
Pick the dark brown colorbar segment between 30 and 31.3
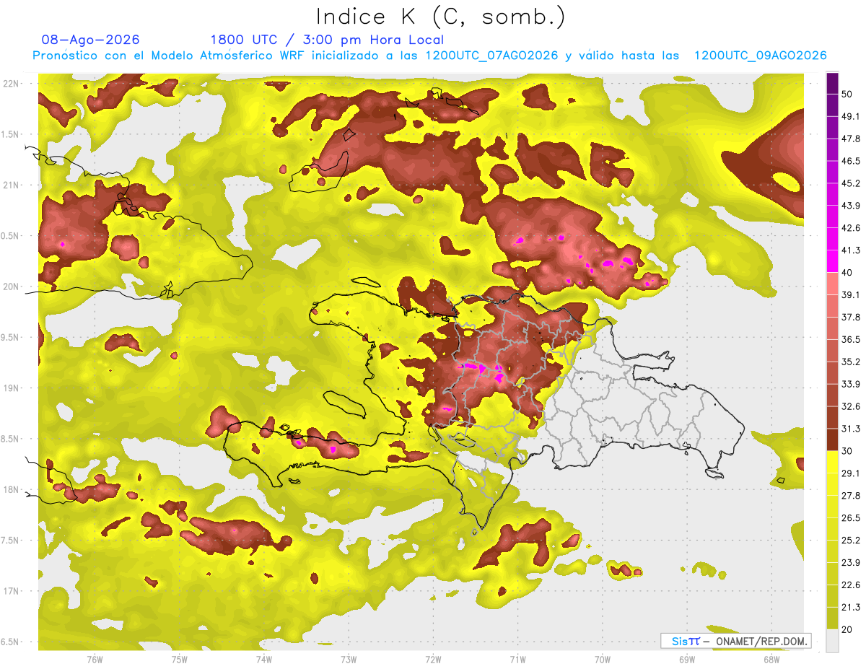tap(832, 440)
